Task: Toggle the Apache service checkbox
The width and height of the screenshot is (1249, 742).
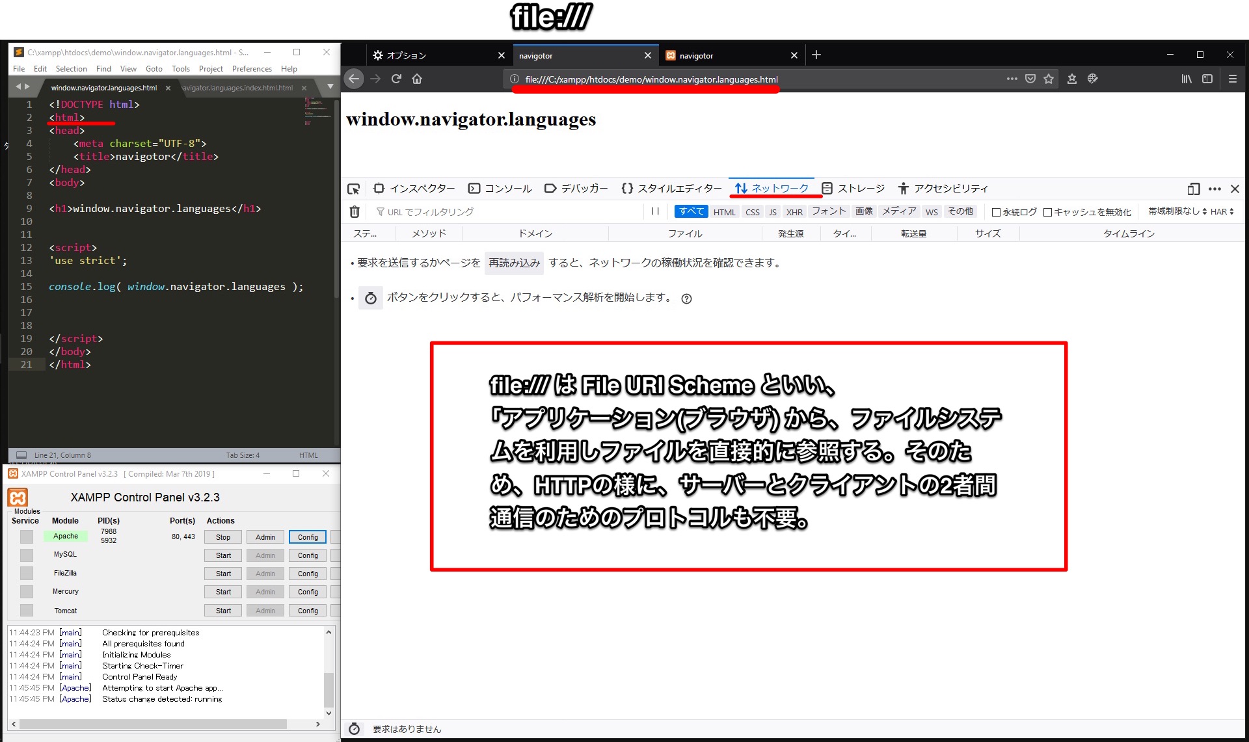Action: (x=26, y=537)
